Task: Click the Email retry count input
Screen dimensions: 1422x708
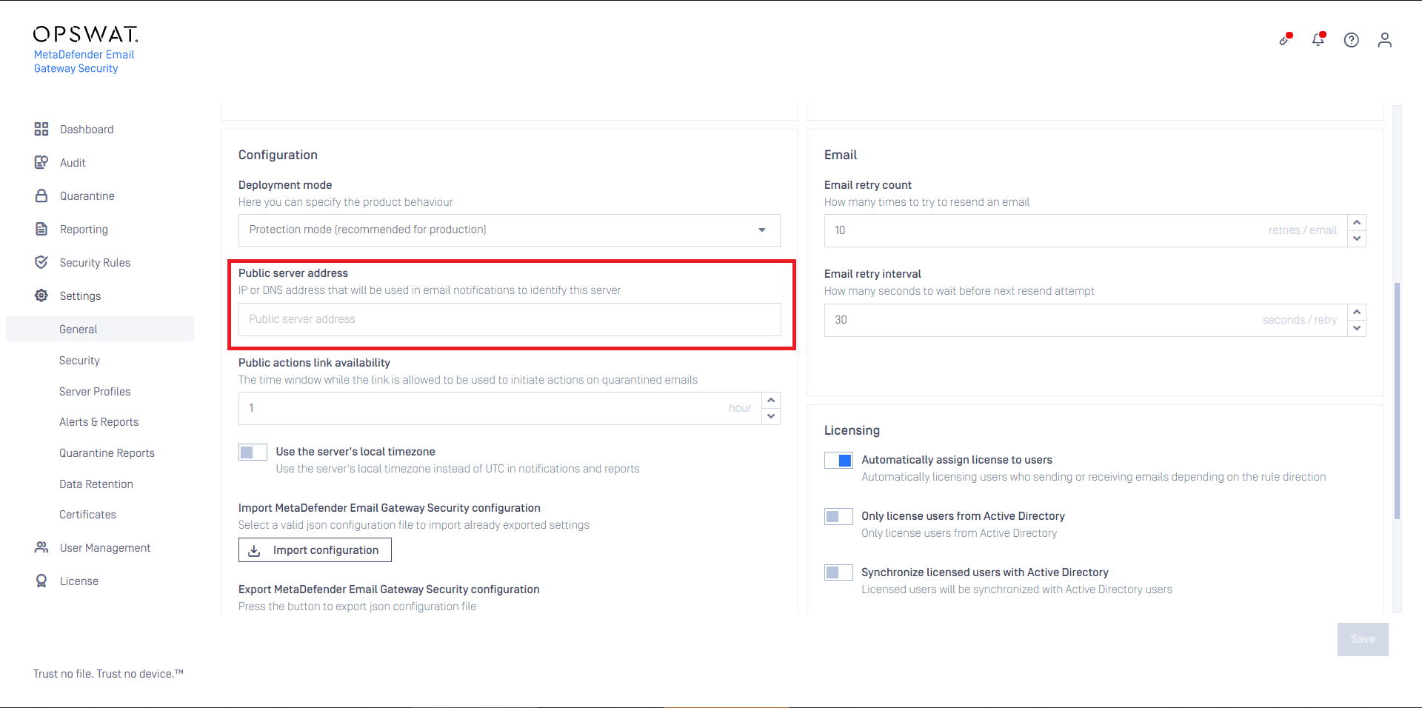Action: click(x=1085, y=230)
